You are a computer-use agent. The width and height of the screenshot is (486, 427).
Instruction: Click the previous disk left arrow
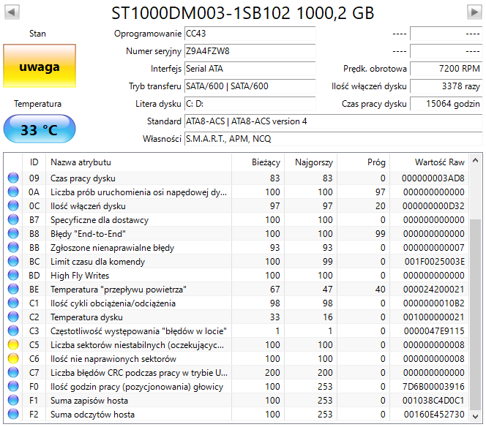(x=12, y=12)
